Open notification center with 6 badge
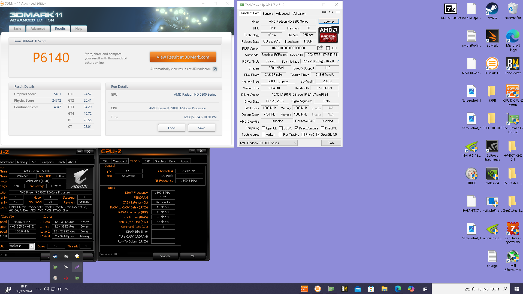This screenshot has width=523, height=294. [x=8, y=289]
